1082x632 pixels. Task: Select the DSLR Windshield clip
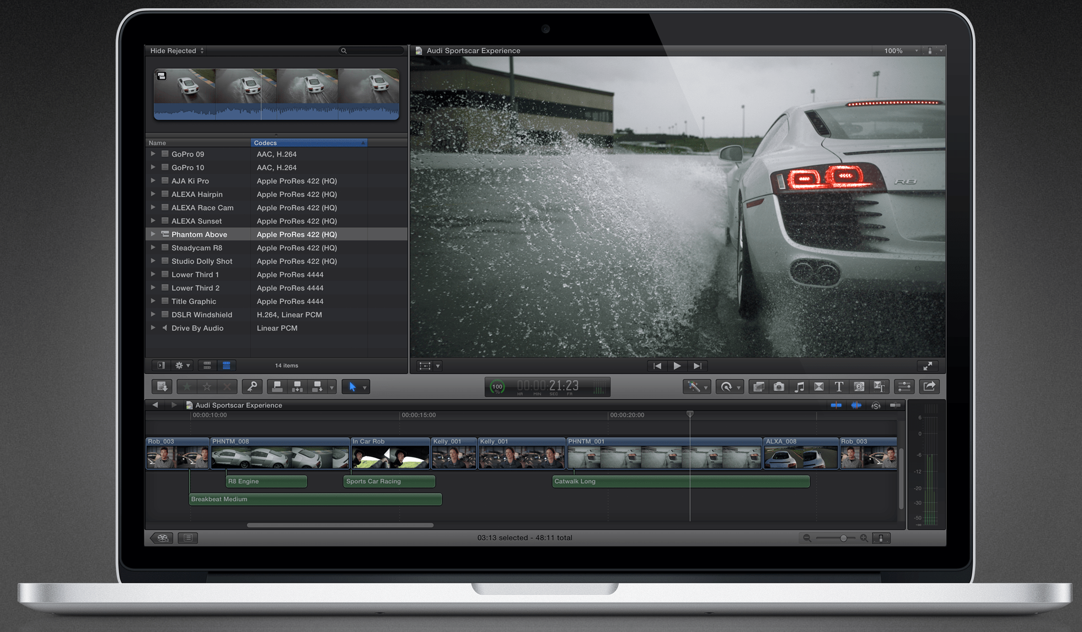[276, 314]
